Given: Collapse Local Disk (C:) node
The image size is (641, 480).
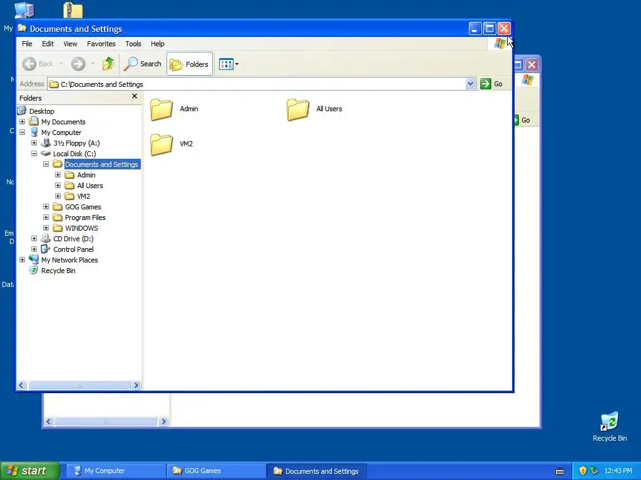Looking at the screenshot, I should click(x=34, y=154).
